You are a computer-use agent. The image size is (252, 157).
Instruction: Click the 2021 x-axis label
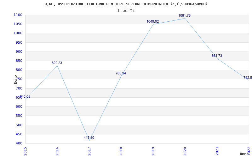pyautogui.click(x=217, y=151)
